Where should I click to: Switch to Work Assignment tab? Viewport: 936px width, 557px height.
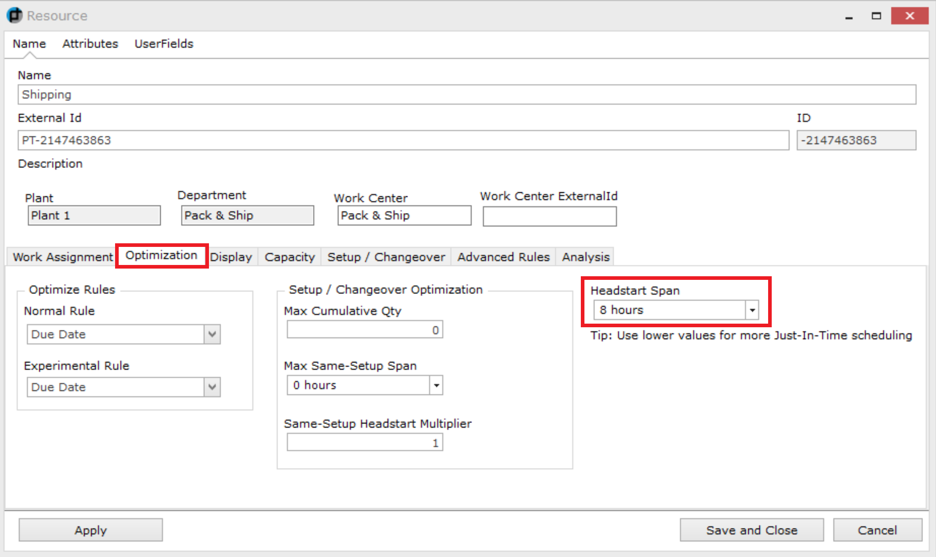click(63, 257)
